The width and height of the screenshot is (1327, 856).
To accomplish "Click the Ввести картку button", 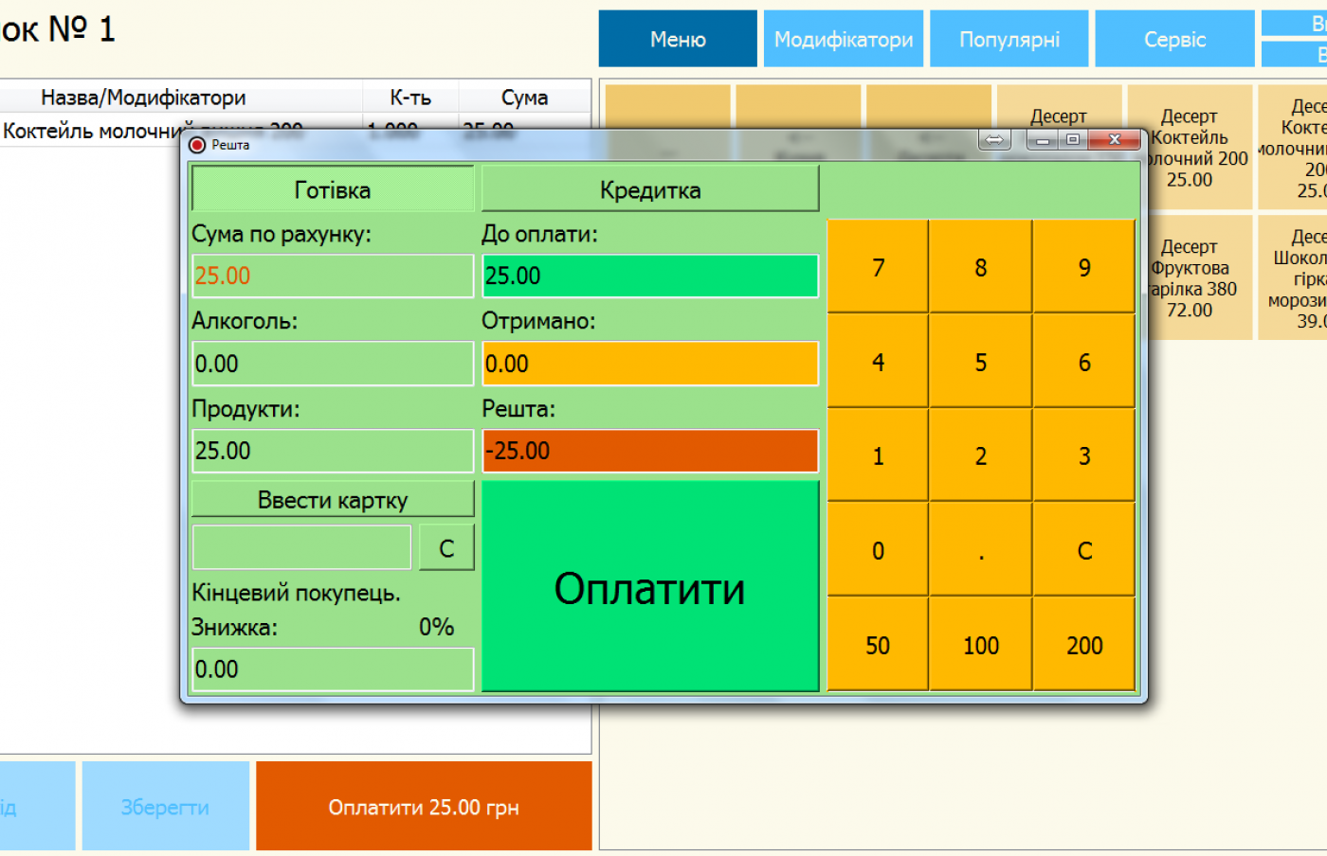I will click(332, 499).
